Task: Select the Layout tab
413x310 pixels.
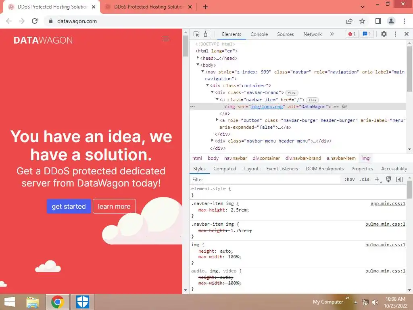Action: click(x=251, y=169)
